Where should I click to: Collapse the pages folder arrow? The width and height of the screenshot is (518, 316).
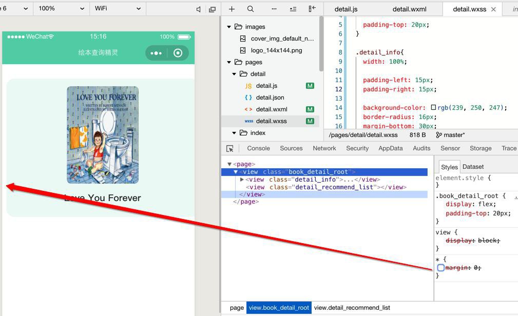tap(229, 62)
